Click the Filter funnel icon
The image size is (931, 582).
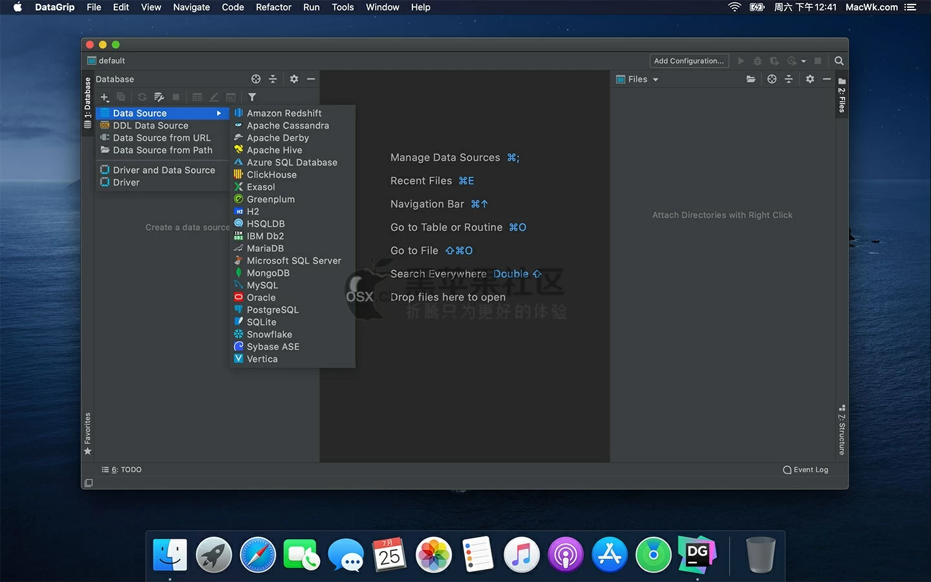pos(252,97)
